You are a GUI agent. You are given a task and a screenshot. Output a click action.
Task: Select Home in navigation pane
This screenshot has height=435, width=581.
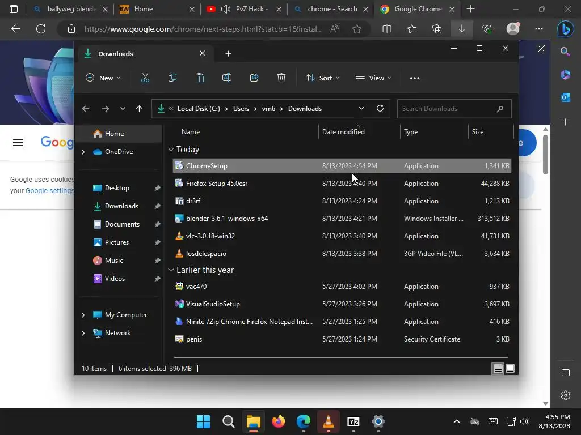point(119,134)
